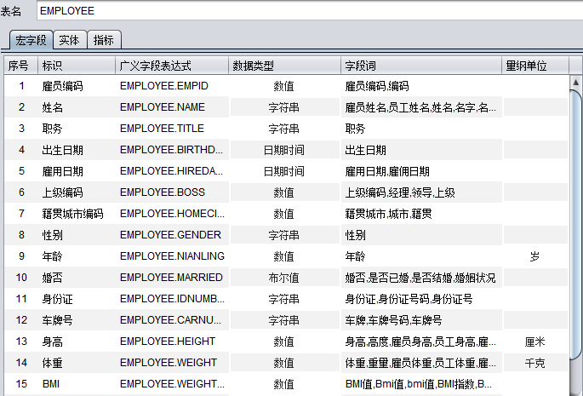Click the 量纲单位 column header

(532, 66)
